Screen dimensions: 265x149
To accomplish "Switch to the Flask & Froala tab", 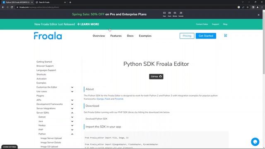I will [x=51, y=2].
